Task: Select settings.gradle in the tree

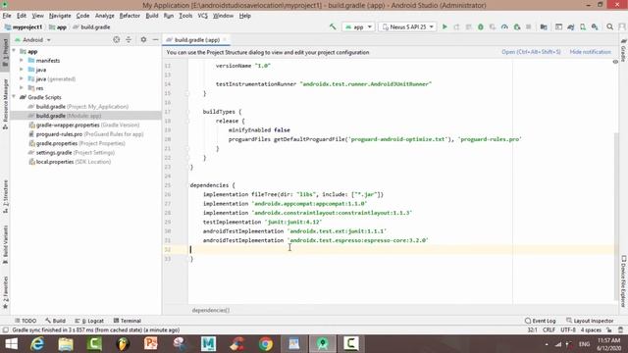Action: pos(72,153)
